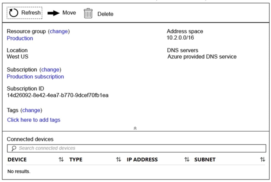Toggle sorting on the TYPE column
Image resolution: width=271 pixels, height=182 pixels.
119,160
